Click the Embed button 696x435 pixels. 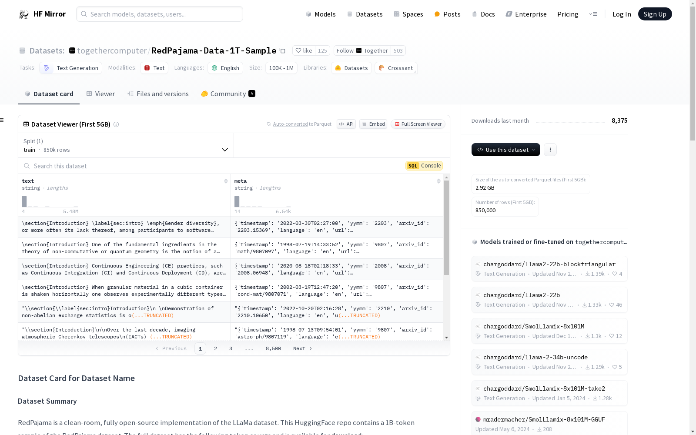tap(373, 124)
